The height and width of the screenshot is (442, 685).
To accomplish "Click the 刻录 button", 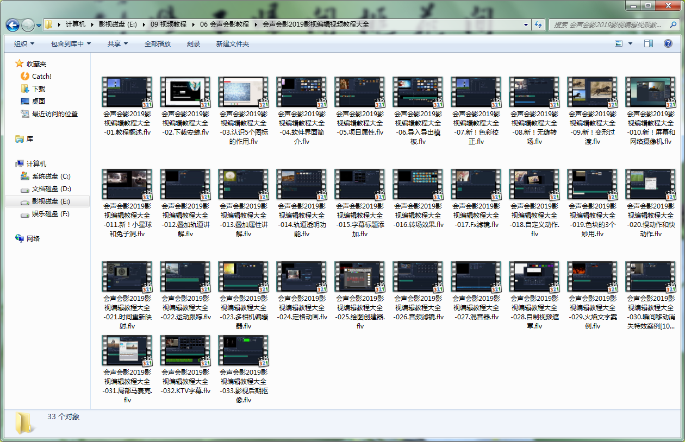I will 193,43.
